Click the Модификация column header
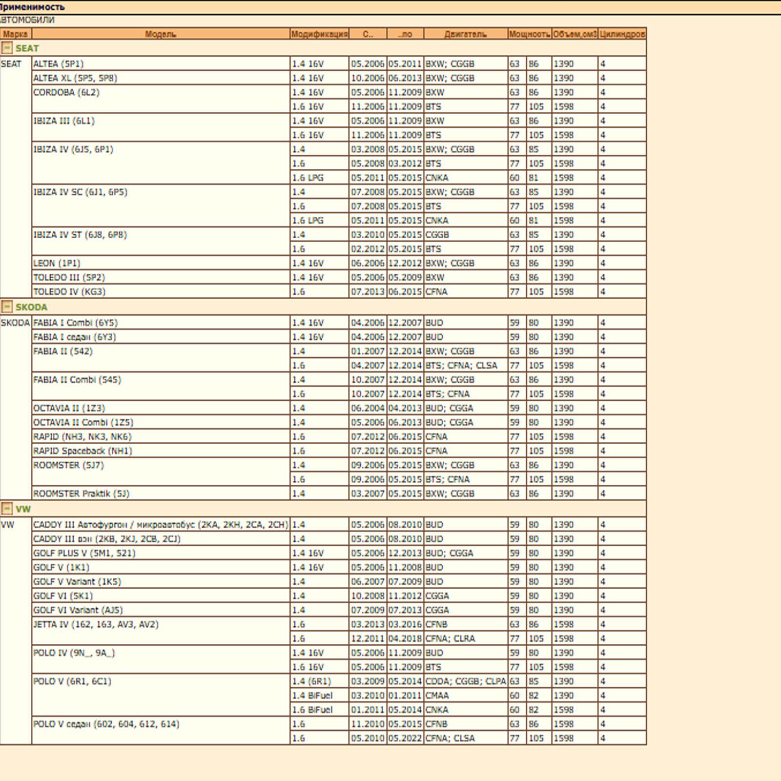The width and height of the screenshot is (781, 781). coord(319,34)
